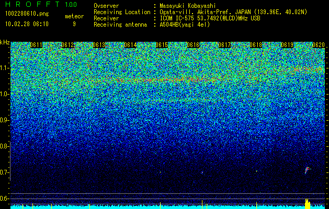Click the 0620 time marker
Viewport: 329px width, 209px height.
pos(319,45)
